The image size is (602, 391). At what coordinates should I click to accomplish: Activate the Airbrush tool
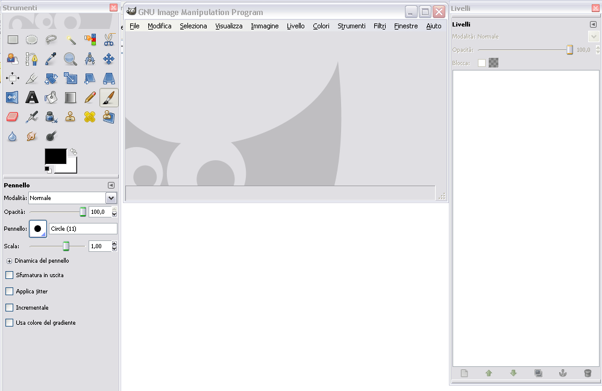31,117
